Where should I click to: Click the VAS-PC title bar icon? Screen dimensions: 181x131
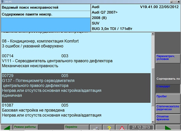pos(2,1)
